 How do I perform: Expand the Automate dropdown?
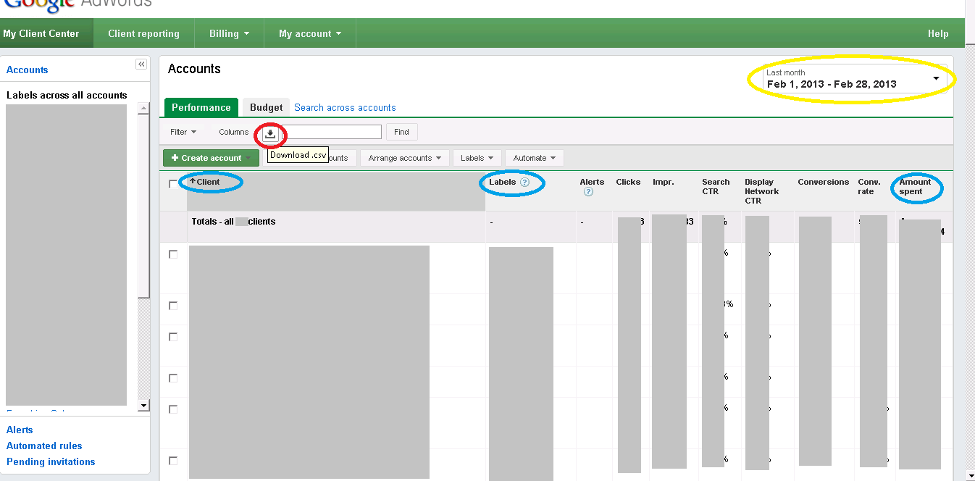point(535,158)
